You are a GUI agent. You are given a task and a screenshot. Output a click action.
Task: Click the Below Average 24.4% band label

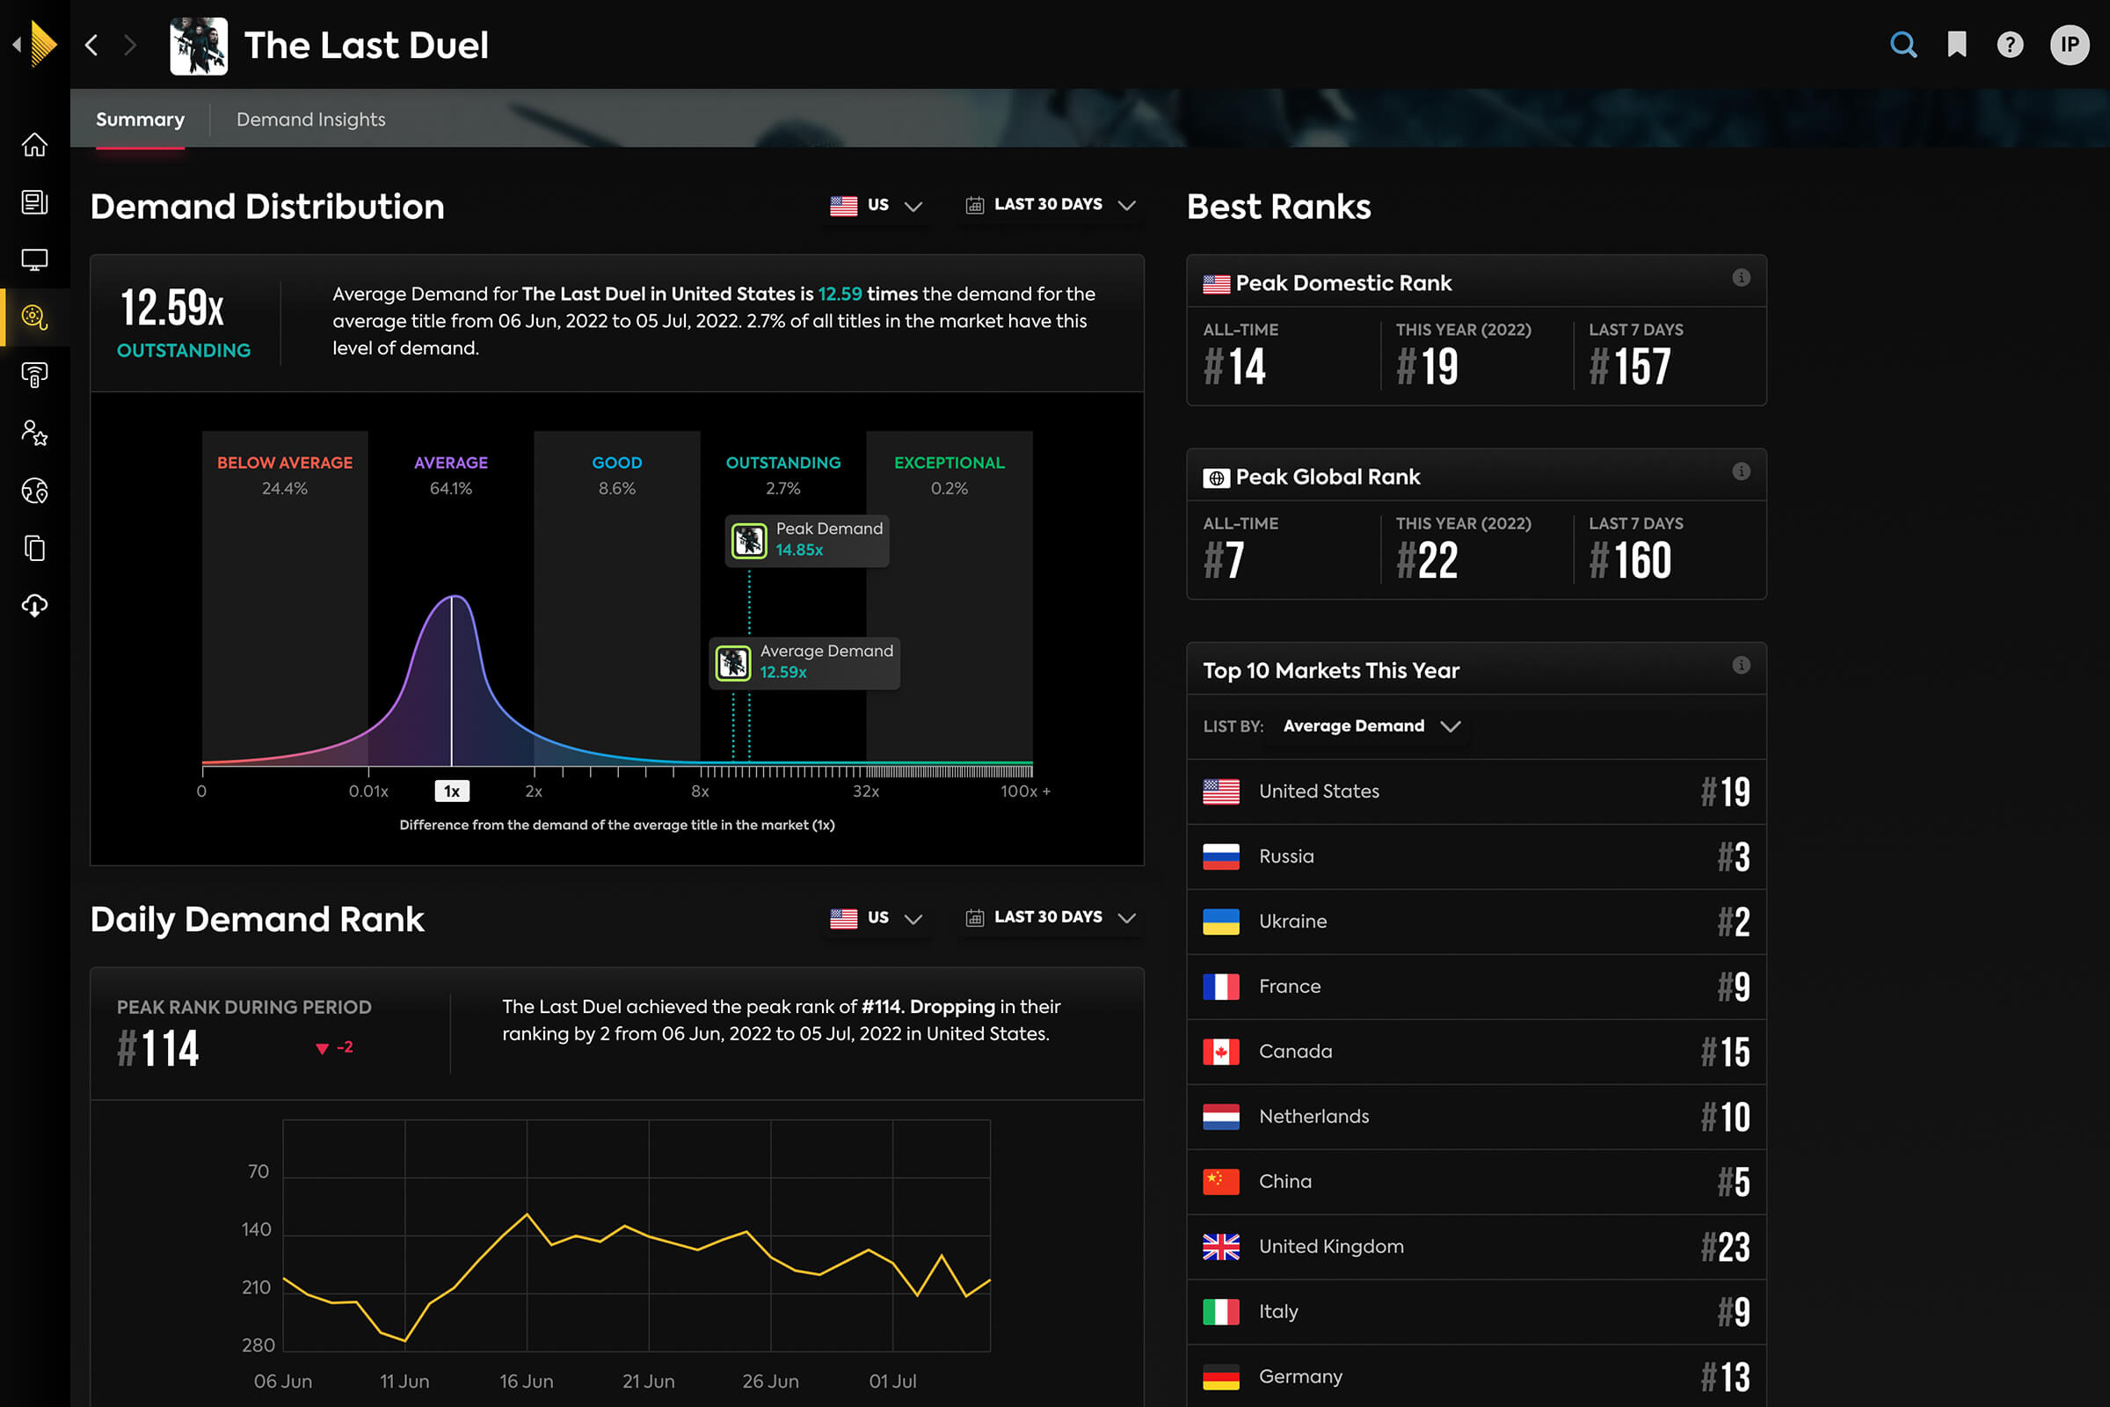[x=284, y=476]
